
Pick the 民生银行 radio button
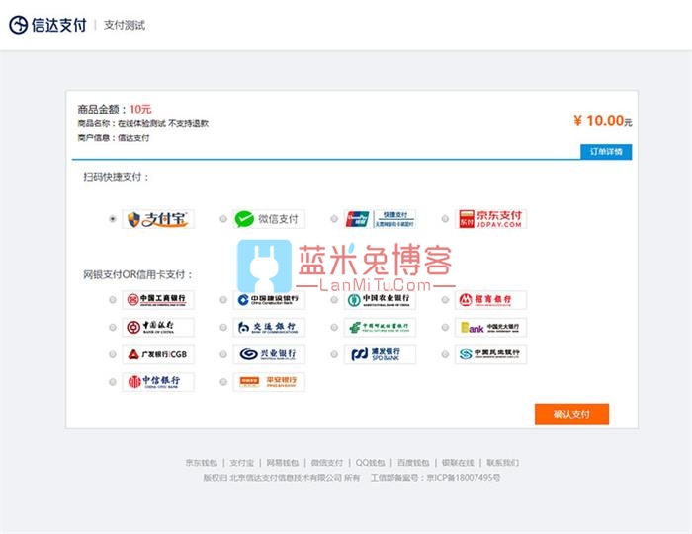[445, 354]
